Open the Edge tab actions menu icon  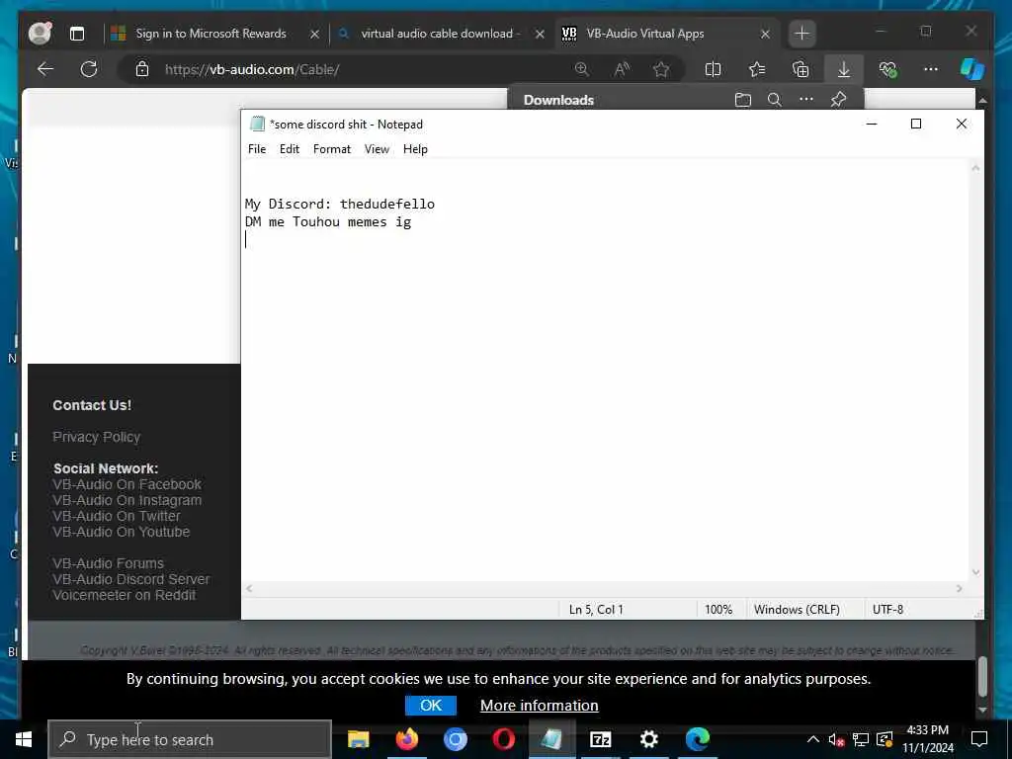77,34
